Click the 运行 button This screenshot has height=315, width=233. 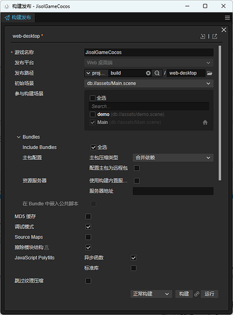210,294
